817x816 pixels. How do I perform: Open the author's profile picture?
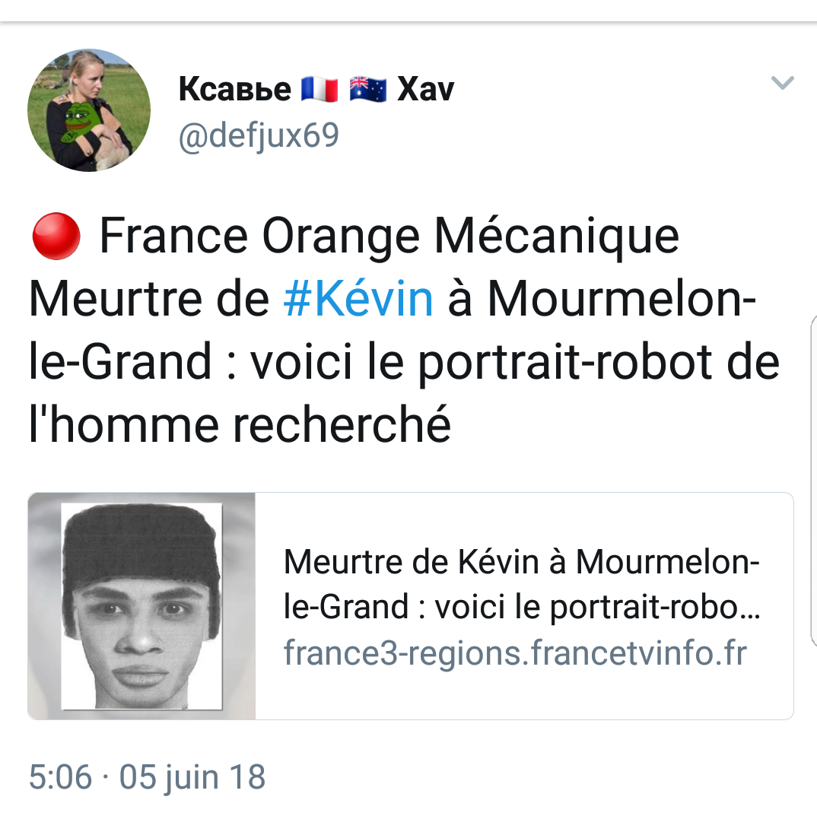pyautogui.click(x=89, y=110)
